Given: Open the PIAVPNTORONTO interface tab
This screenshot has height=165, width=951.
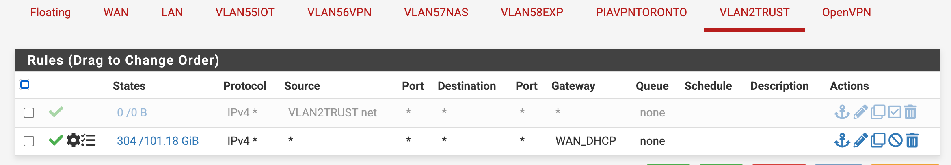Looking at the screenshot, I should click(x=641, y=13).
